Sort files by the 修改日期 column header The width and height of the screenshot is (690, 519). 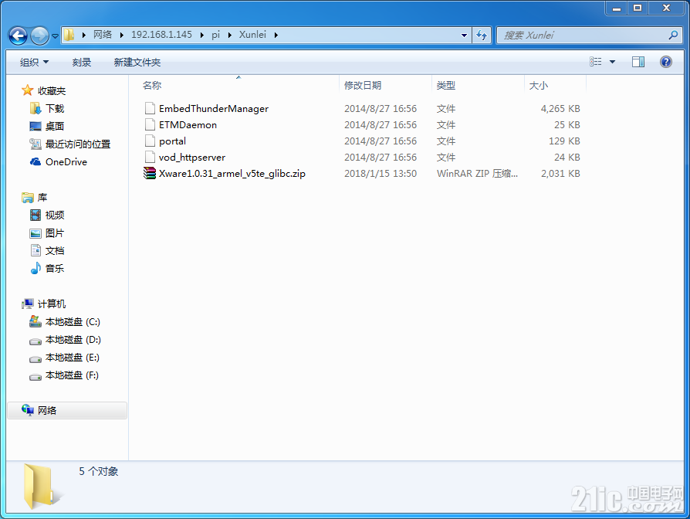coord(363,86)
